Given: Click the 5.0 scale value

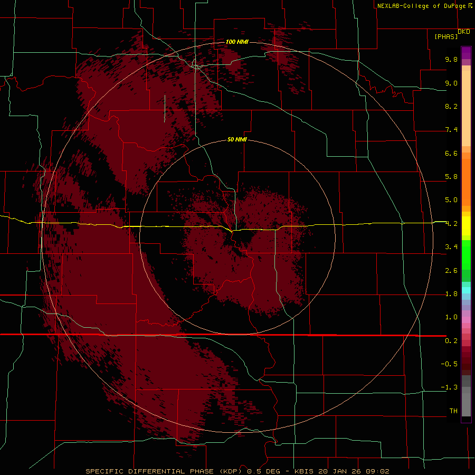Looking at the screenshot, I should coord(451,200).
